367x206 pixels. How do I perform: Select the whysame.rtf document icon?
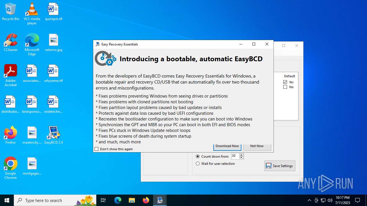(x=54, y=74)
